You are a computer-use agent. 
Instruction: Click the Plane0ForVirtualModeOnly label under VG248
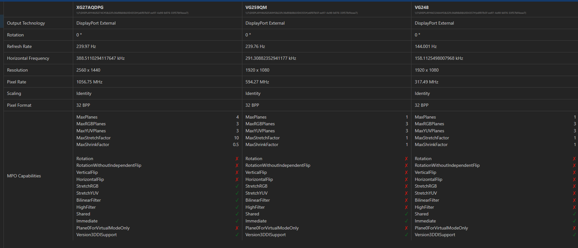pyautogui.click(x=441, y=228)
